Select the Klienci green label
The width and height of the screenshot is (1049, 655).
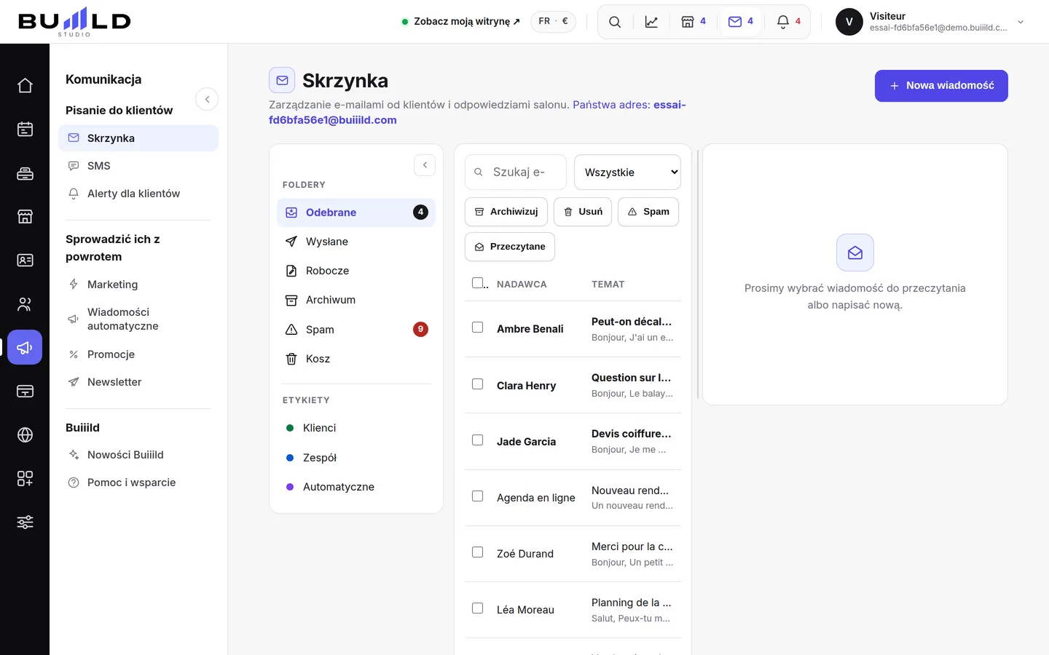tap(319, 428)
